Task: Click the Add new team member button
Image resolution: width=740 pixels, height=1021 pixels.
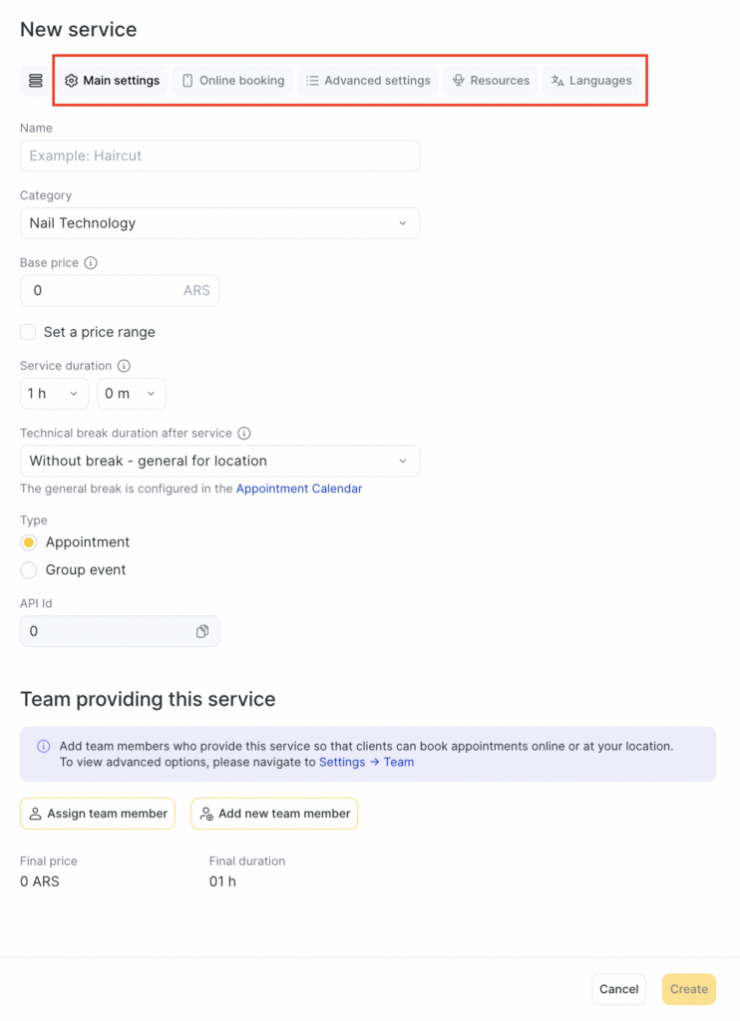Action: tap(274, 814)
